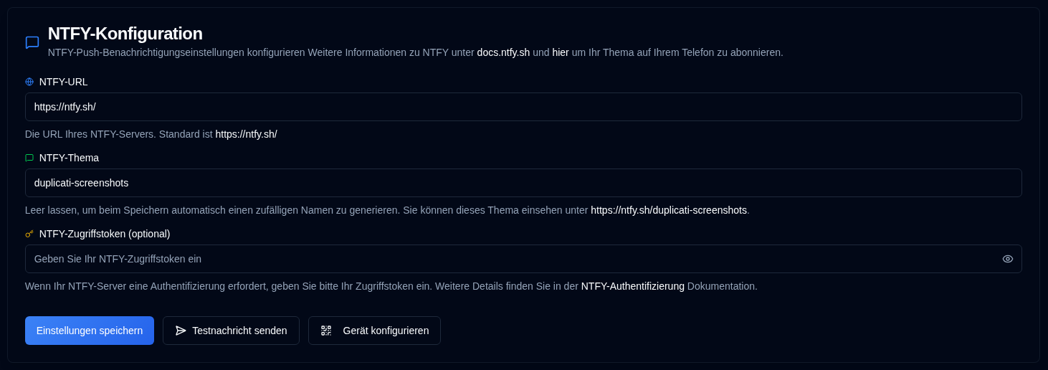Click the QR code icon in Gerät konfigurieren
Screen dimensions: 1048x370
point(326,331)
